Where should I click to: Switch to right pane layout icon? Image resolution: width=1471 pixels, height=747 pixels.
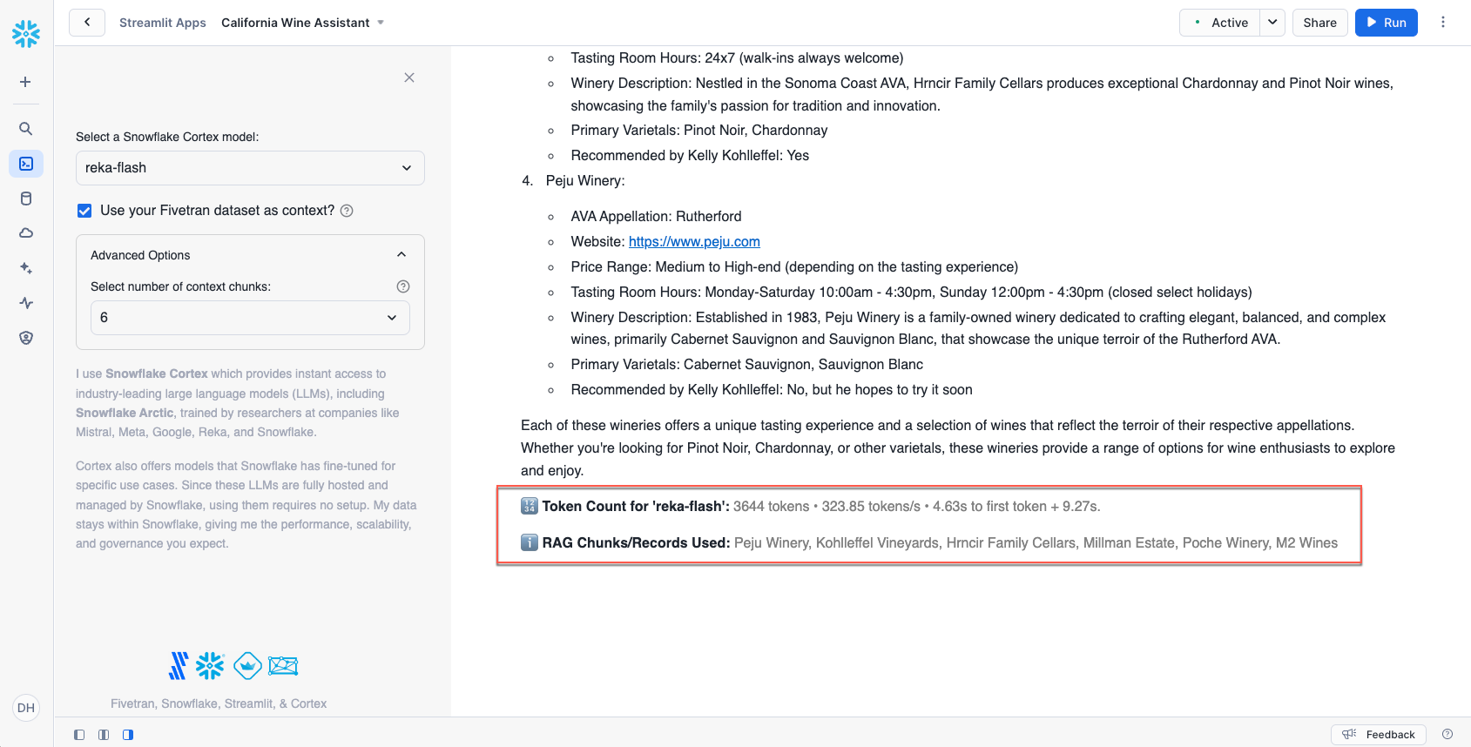pos(128,735)
